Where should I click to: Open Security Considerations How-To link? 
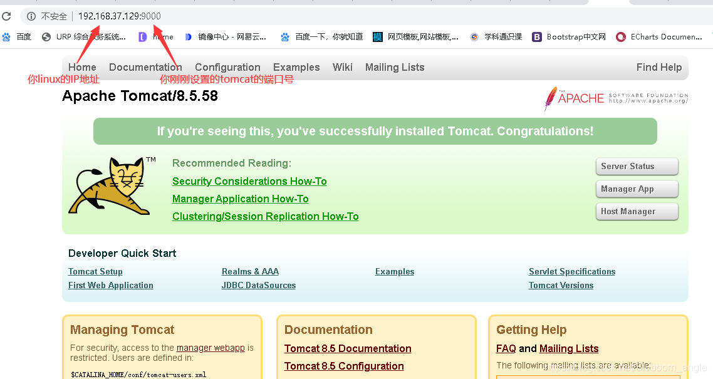[249, 181]
